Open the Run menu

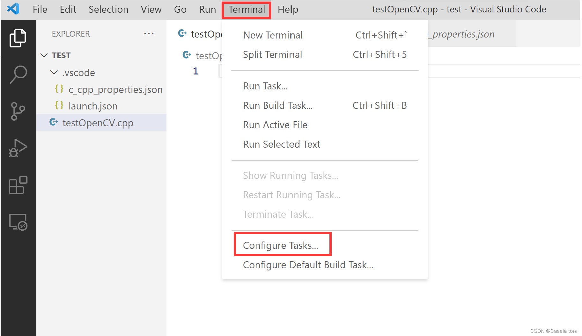(208, 10)
